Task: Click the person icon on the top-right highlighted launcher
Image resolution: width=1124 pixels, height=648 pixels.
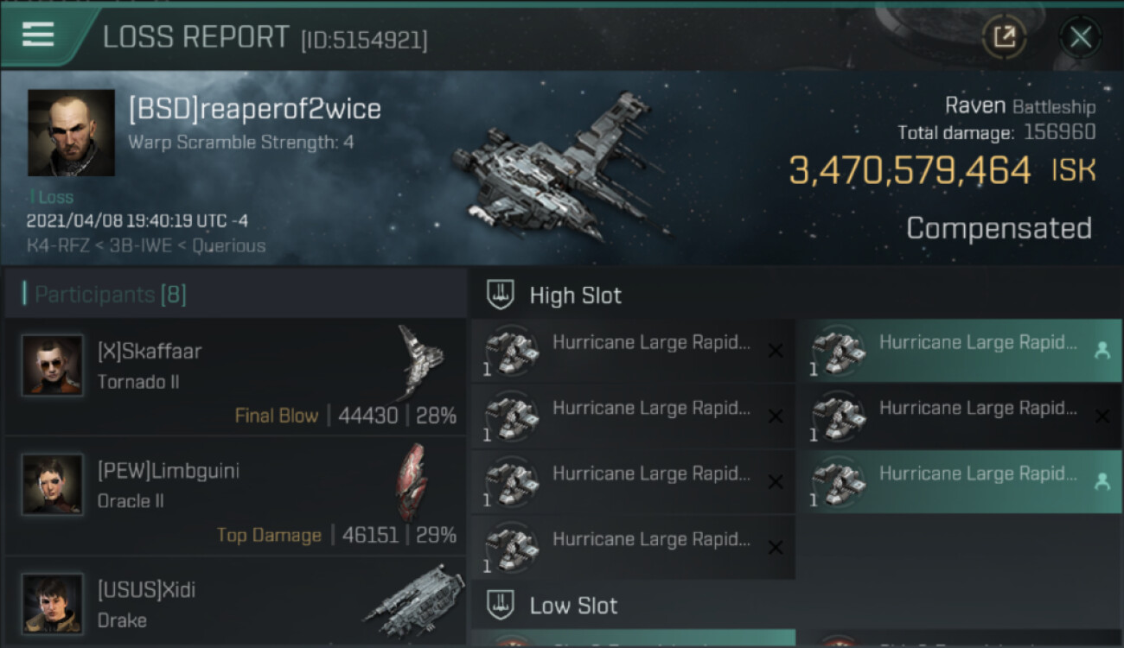Action: tap(1102, 351)
